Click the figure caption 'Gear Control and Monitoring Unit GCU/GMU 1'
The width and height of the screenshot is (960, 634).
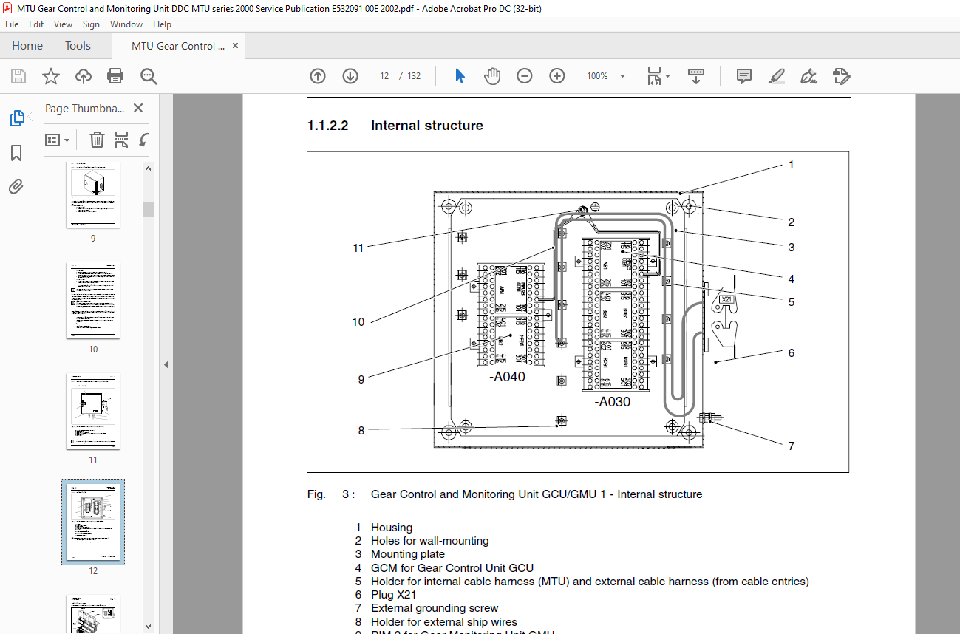tap(488, 494)
